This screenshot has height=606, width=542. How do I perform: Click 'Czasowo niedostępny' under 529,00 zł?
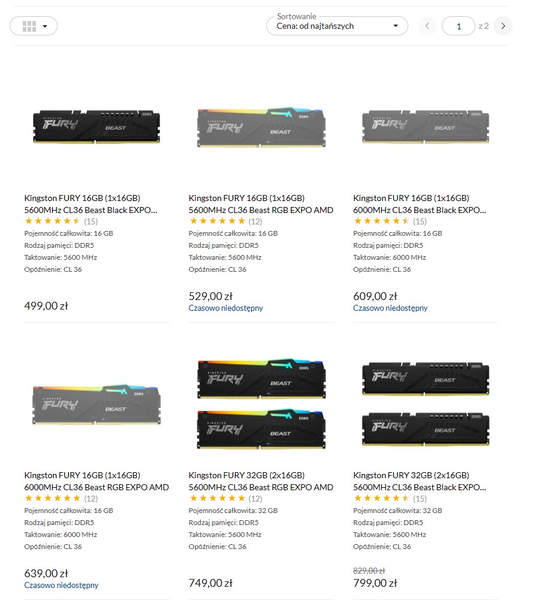point(225,308)
